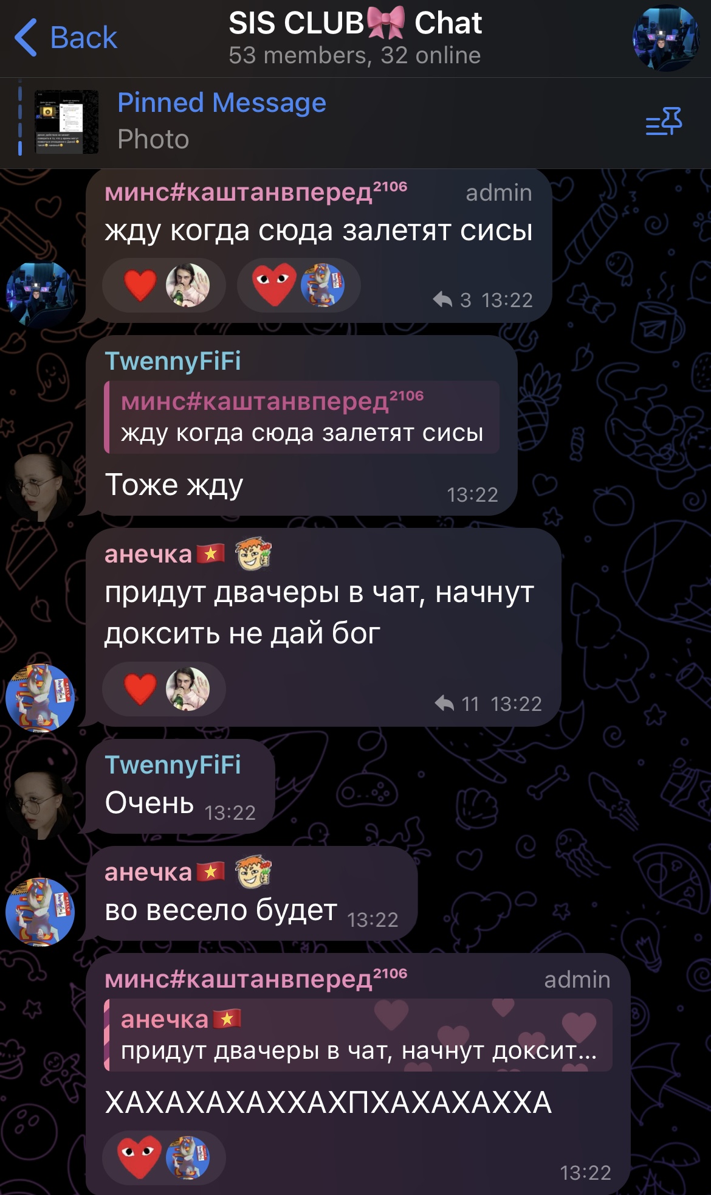
Task: Toggle red heart reaction on first message
Action: click(164, 285)
